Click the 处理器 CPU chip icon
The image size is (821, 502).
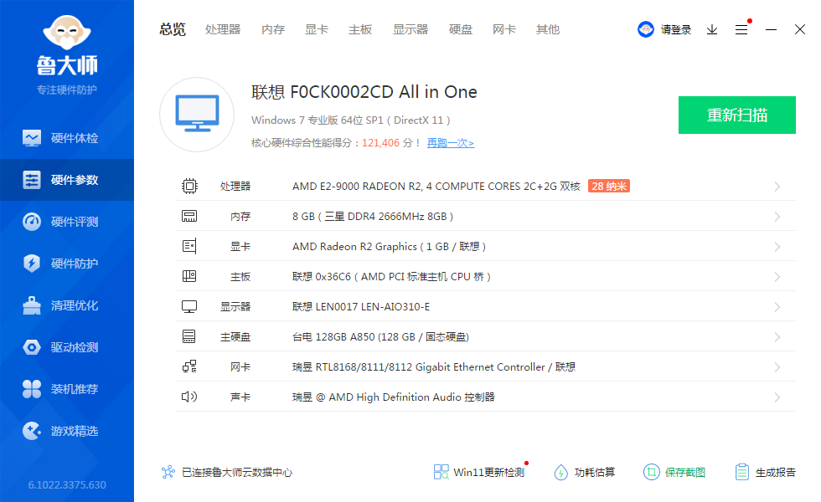pos(189,186)
